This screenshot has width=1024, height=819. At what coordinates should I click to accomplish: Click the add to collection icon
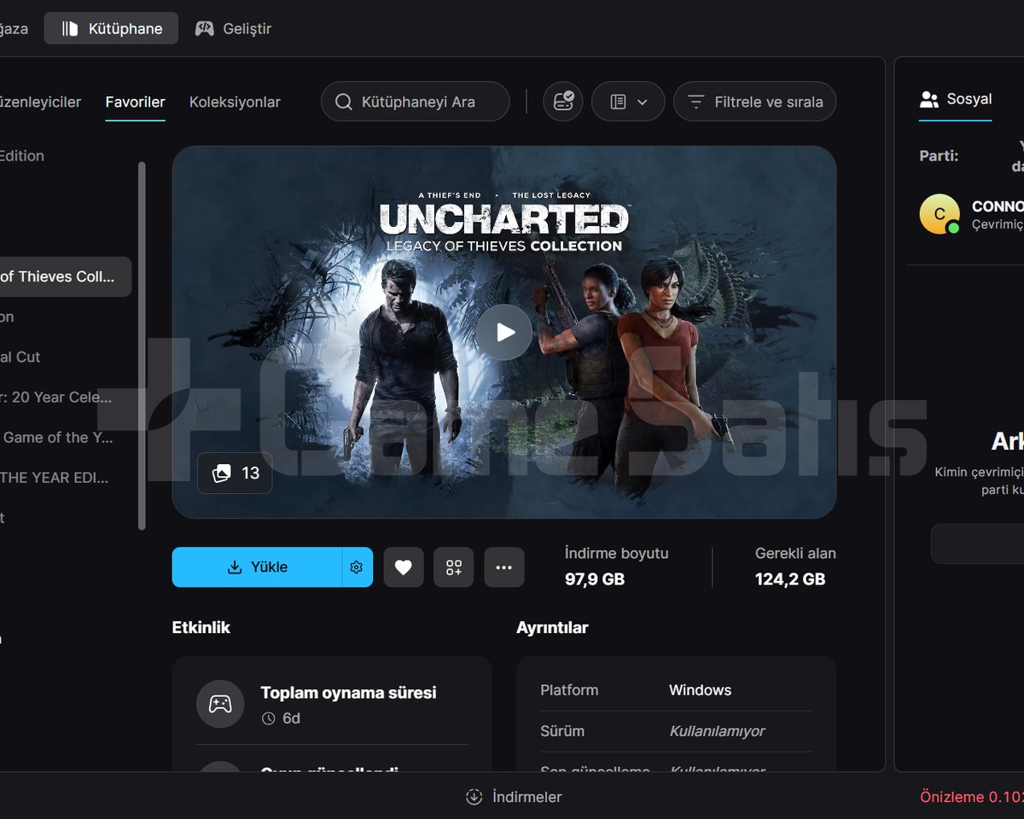(x=454, y=567)
